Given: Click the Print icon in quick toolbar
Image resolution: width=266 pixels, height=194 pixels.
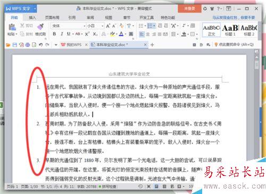Looking at the screenshot, I should click(28, 45).
